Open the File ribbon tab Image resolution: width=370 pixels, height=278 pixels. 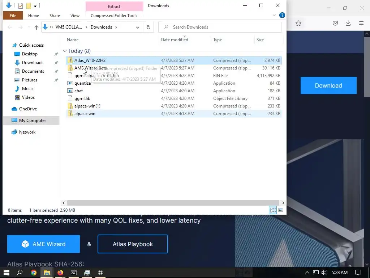13,16
